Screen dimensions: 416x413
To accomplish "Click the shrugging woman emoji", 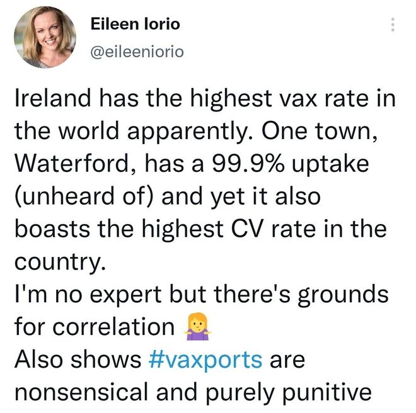I will pyautogui.click(x=198, y=327).
